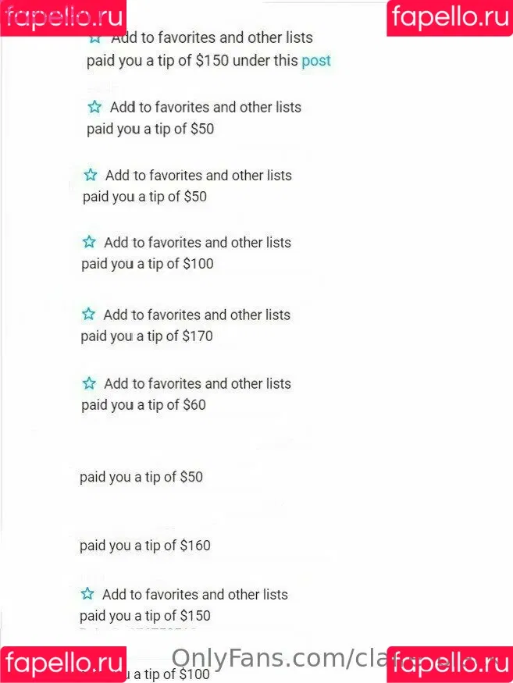Viewport: 513px width, 683px height.
Task: Click 'Add to favorites' above the final $150 tip
Action: click(195, 595)
